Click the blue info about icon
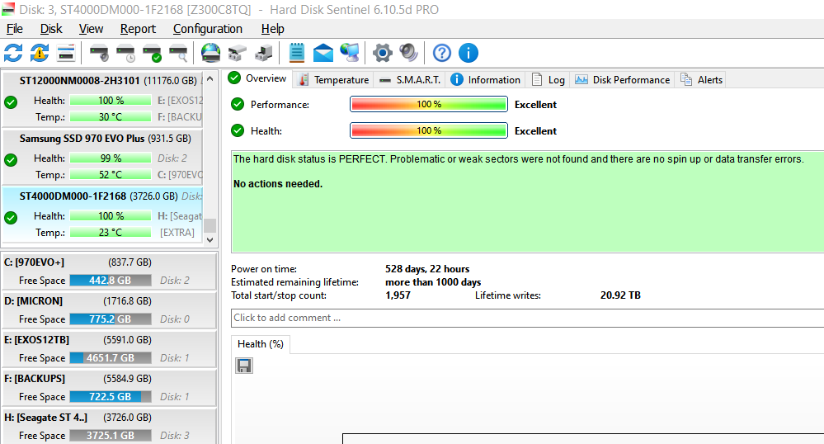Screen dimensions: 824x444 [x=469, y=53]
